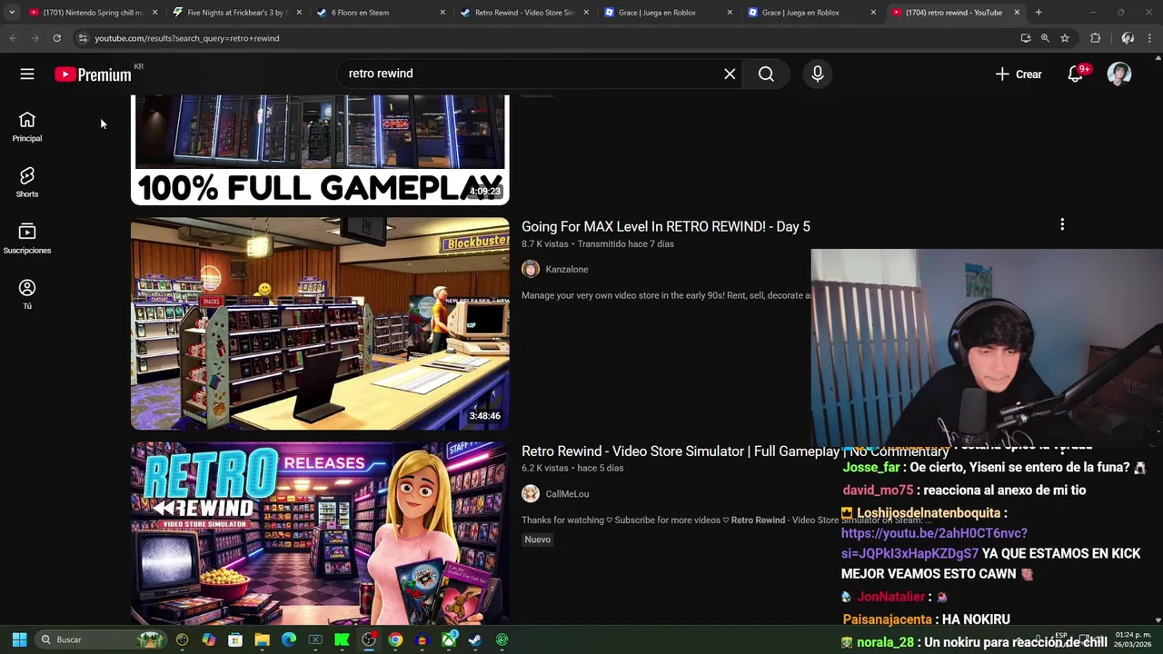Close the 6 Floors en Steam tab
Screen dimensions: 1163x654
coord(442,13)
